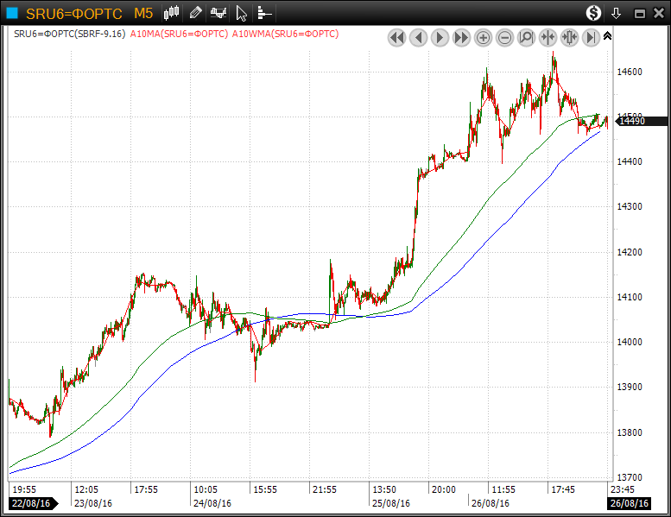Click the down arrow detach button
This screenshot has height=517, width=671.
tap(616, 13)
